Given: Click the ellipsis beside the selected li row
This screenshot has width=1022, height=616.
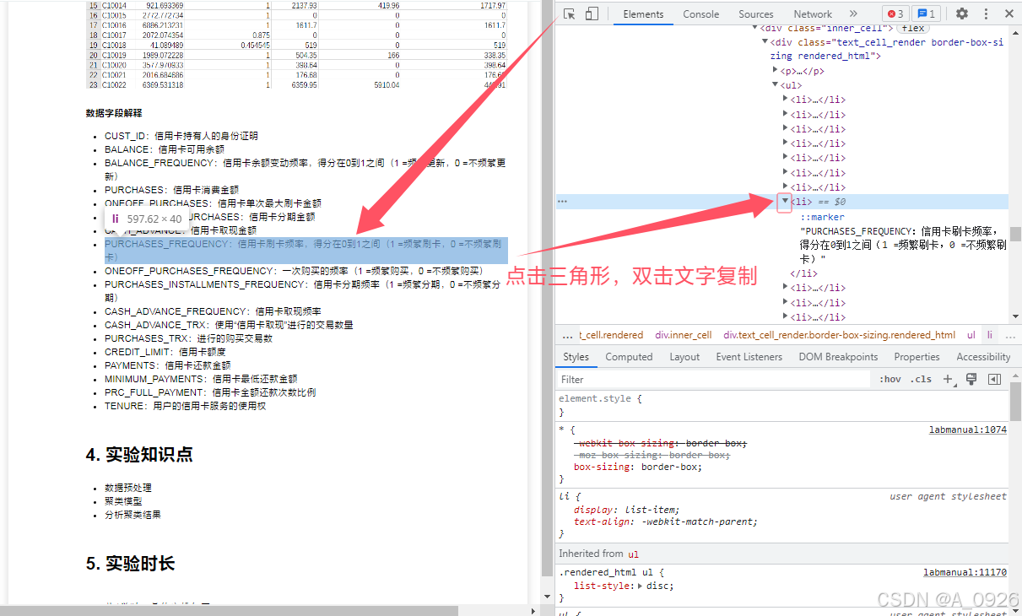Looking at the screenshot, I should click(x=563, y=202).
